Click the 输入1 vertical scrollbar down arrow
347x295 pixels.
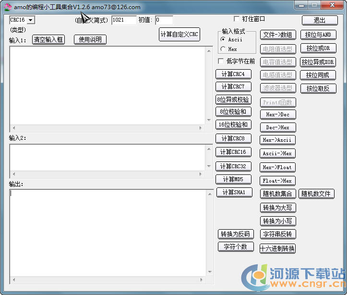tap(209, 120)
